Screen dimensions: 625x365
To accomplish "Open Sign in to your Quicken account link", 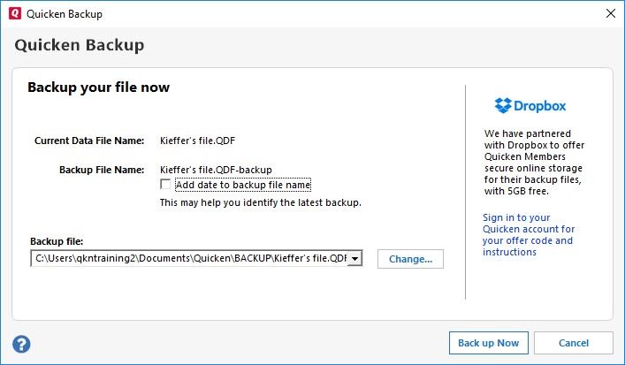I will coord(529,234).
